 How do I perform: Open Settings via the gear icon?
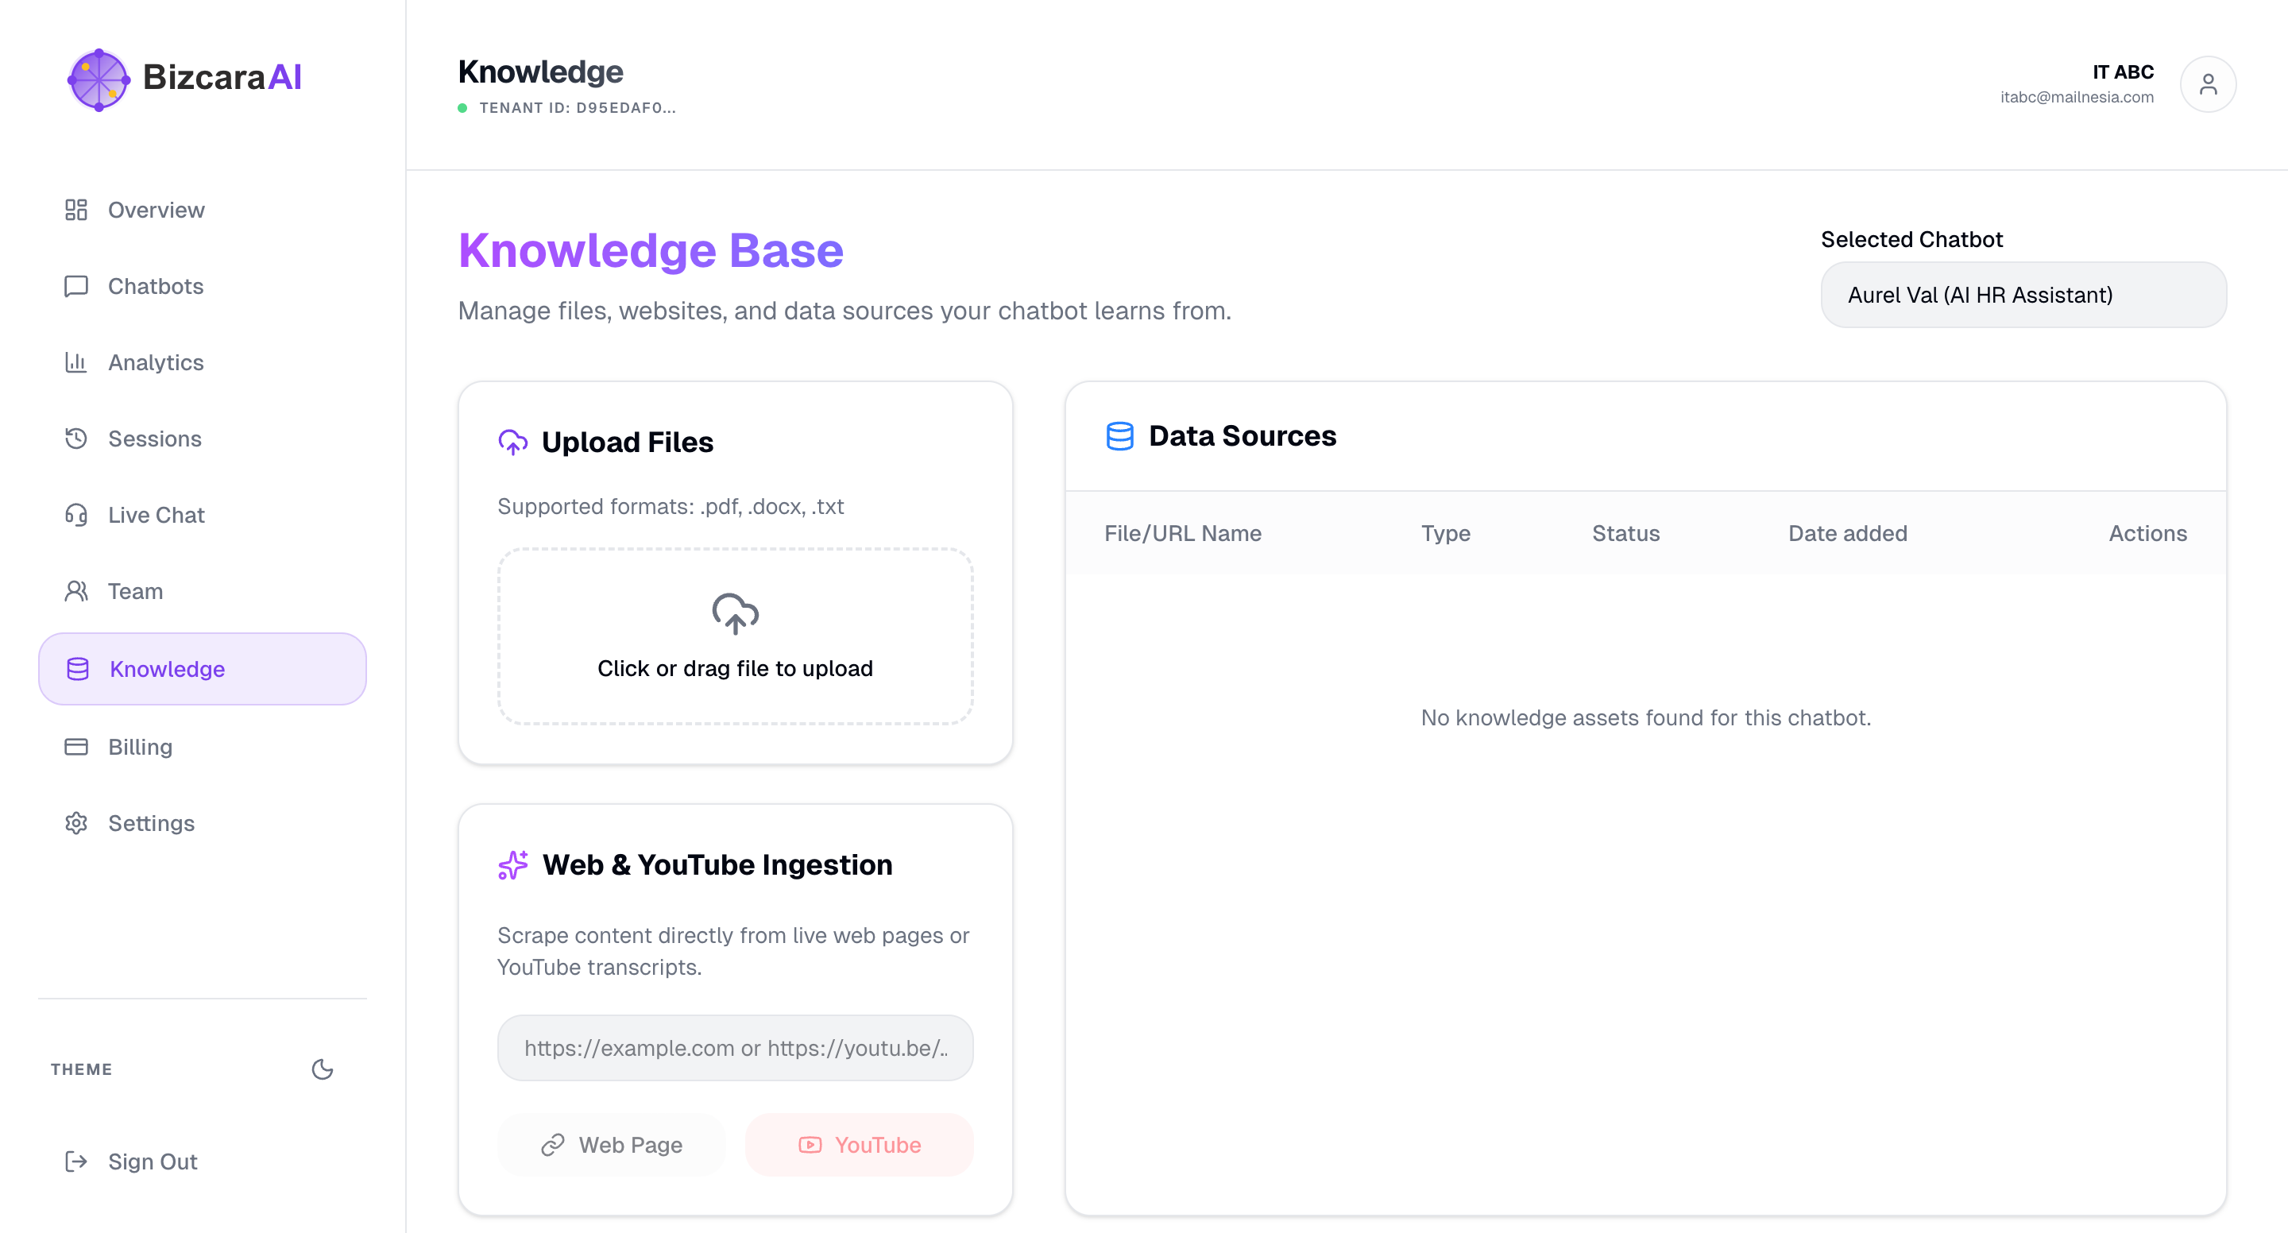click(x=76, y=824)
